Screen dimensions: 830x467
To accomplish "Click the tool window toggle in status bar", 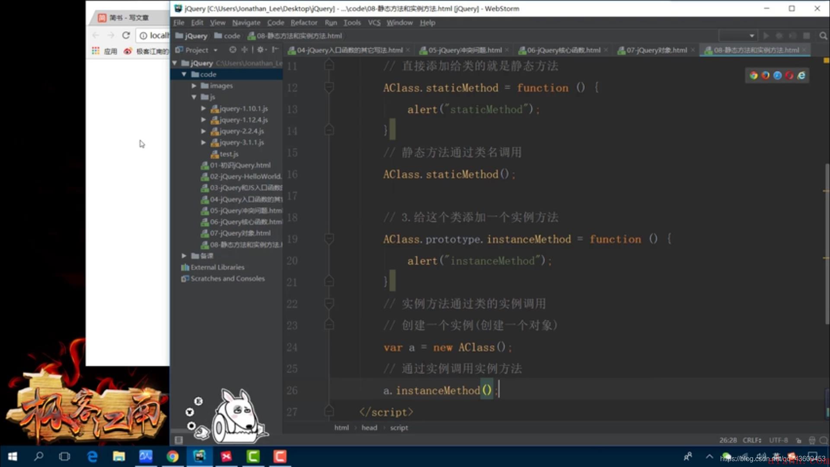I will tap(179, 440).
